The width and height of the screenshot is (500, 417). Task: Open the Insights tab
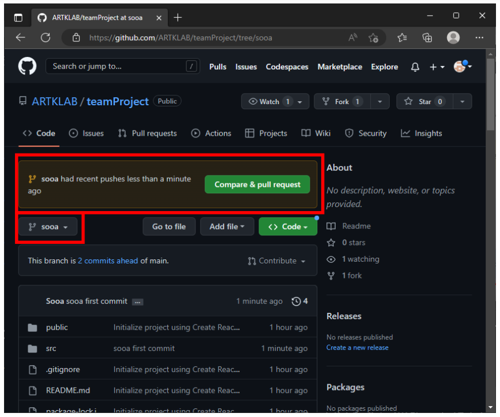421,133
